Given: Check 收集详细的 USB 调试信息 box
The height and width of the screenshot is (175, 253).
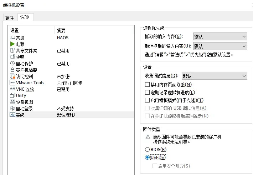Looking at the screenshot, I should tap(147, 108).
